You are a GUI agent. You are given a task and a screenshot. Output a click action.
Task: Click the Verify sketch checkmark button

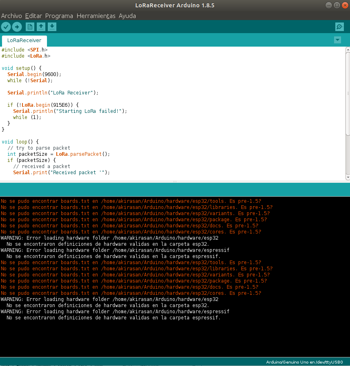point(6,27)
